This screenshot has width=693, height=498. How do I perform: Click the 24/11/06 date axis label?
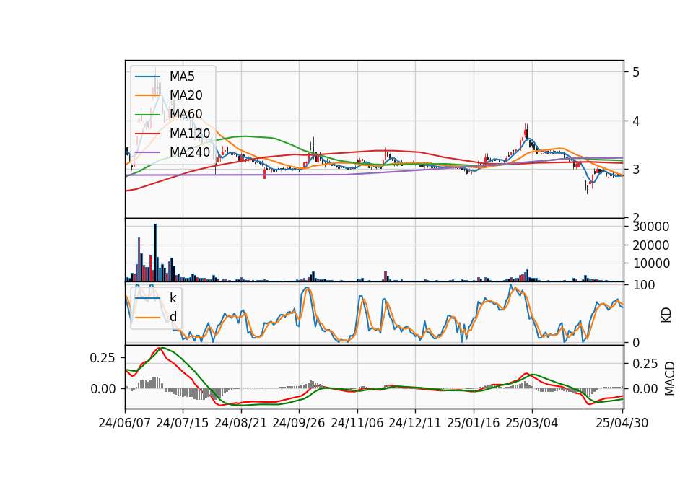click(357, 423)
